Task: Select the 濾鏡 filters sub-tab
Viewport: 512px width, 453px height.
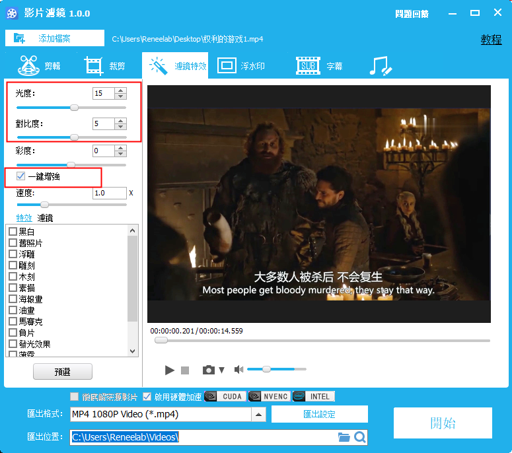Action: (45, 218)
